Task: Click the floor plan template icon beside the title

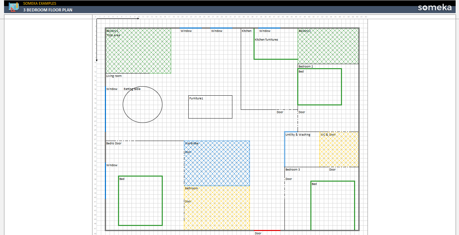Action: click(x=14, y=7)
